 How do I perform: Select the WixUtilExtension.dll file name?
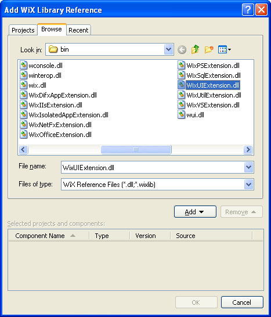[x=214, y=95]
